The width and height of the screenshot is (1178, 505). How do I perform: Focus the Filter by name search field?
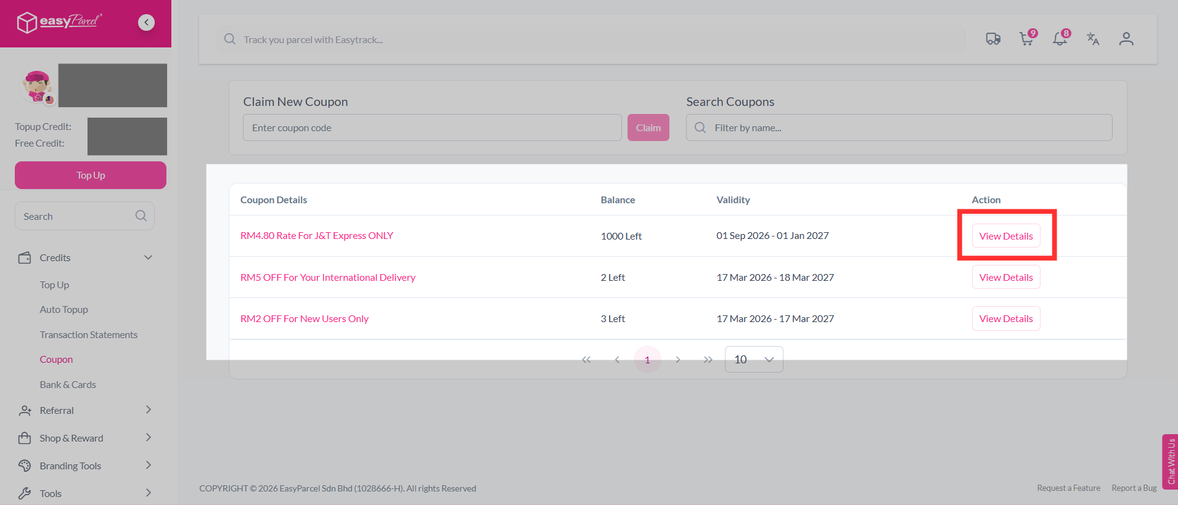pos(899,127)
